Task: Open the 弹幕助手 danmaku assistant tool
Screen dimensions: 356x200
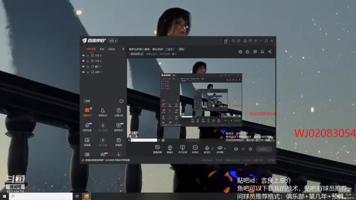Action: coord(87,112)
